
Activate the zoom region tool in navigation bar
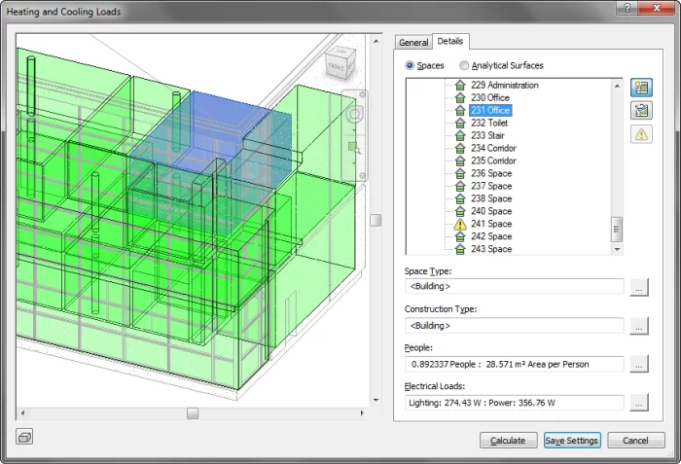(x=355, y=148)
